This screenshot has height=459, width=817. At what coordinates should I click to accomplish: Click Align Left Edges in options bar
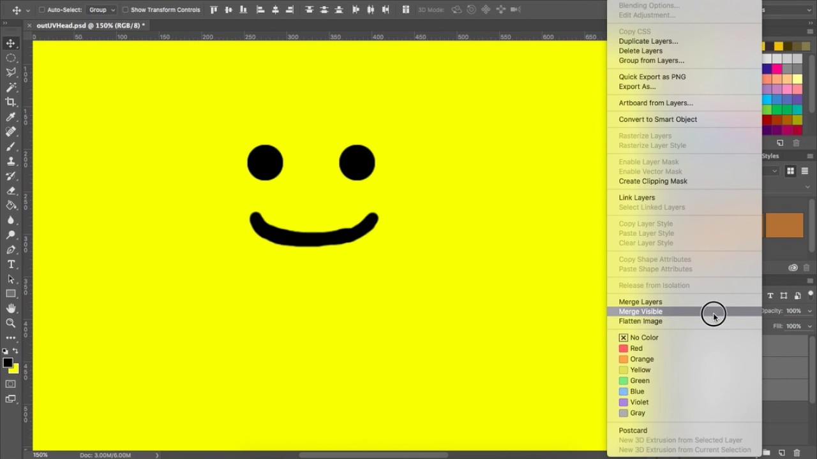pyautogui.click(x=260, y=10)
